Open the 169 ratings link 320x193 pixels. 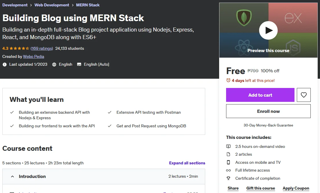(42, 48)
